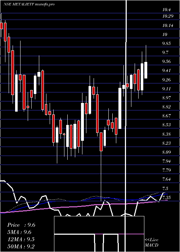Click the 7.35 price axis label
The height and width of the screenshot is (252, 180).
pos(167,197)
